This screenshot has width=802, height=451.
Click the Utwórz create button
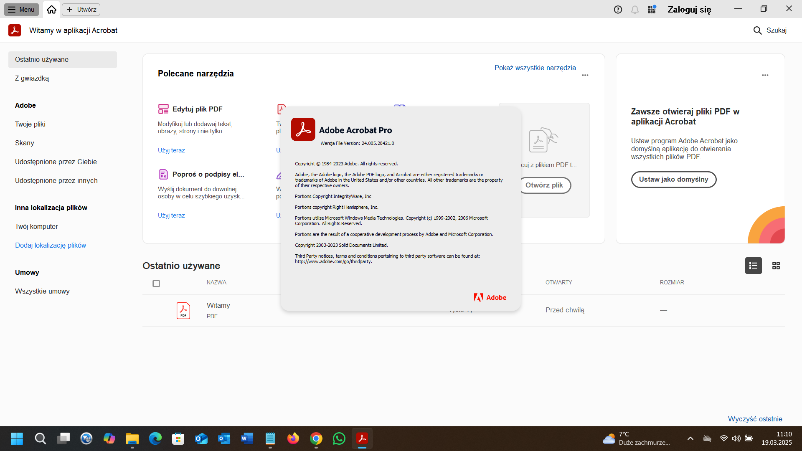(x=81, y=9)
